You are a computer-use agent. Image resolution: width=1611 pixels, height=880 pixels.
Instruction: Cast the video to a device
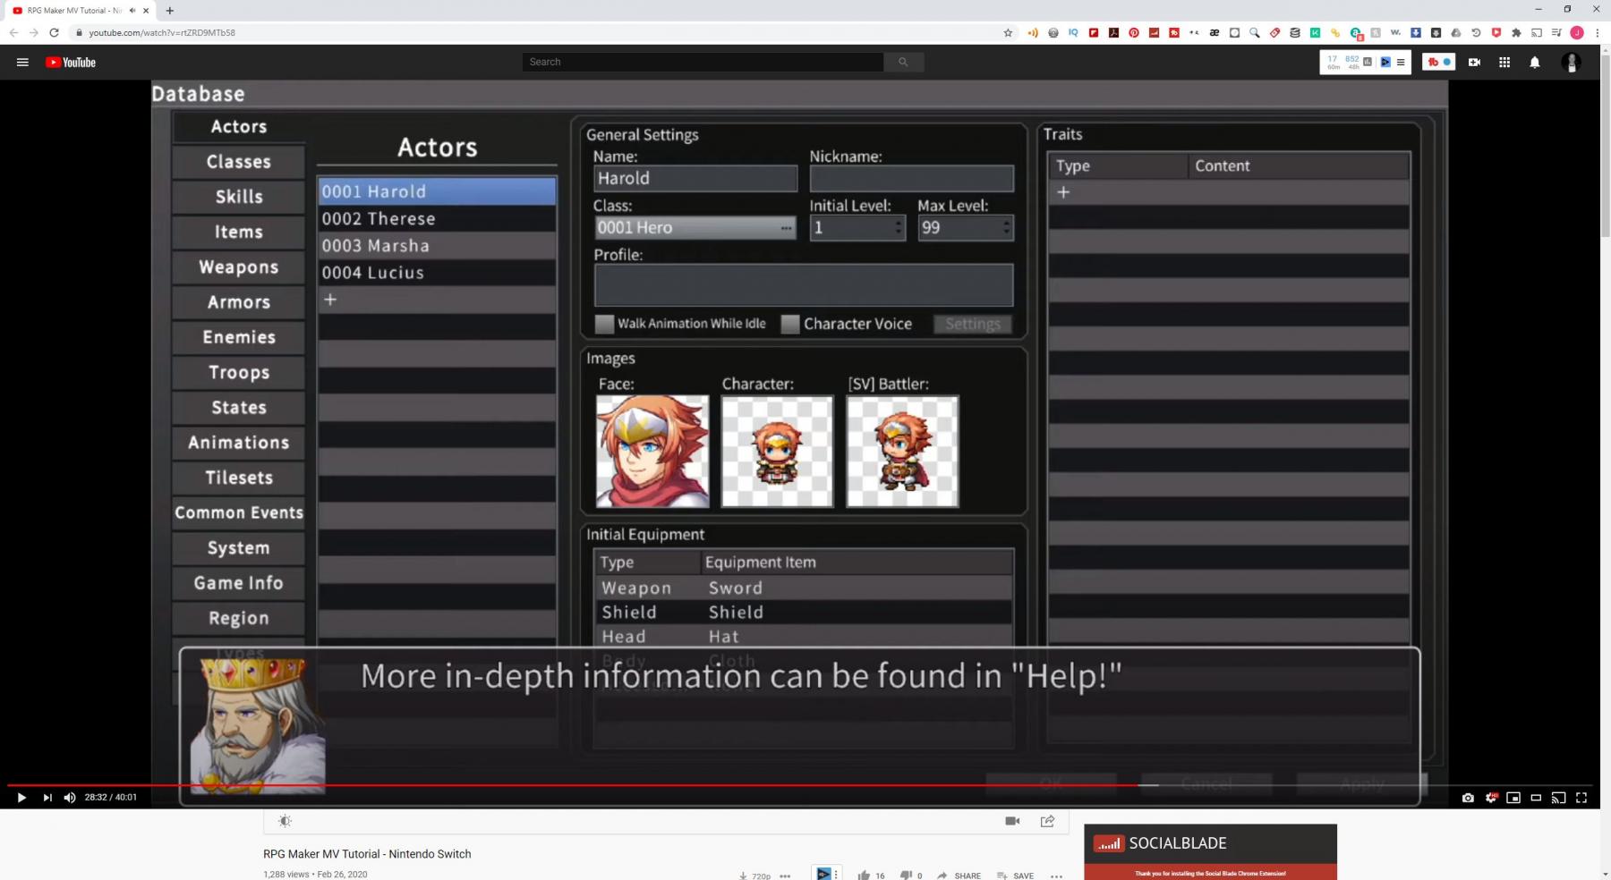click(1558, 798)
